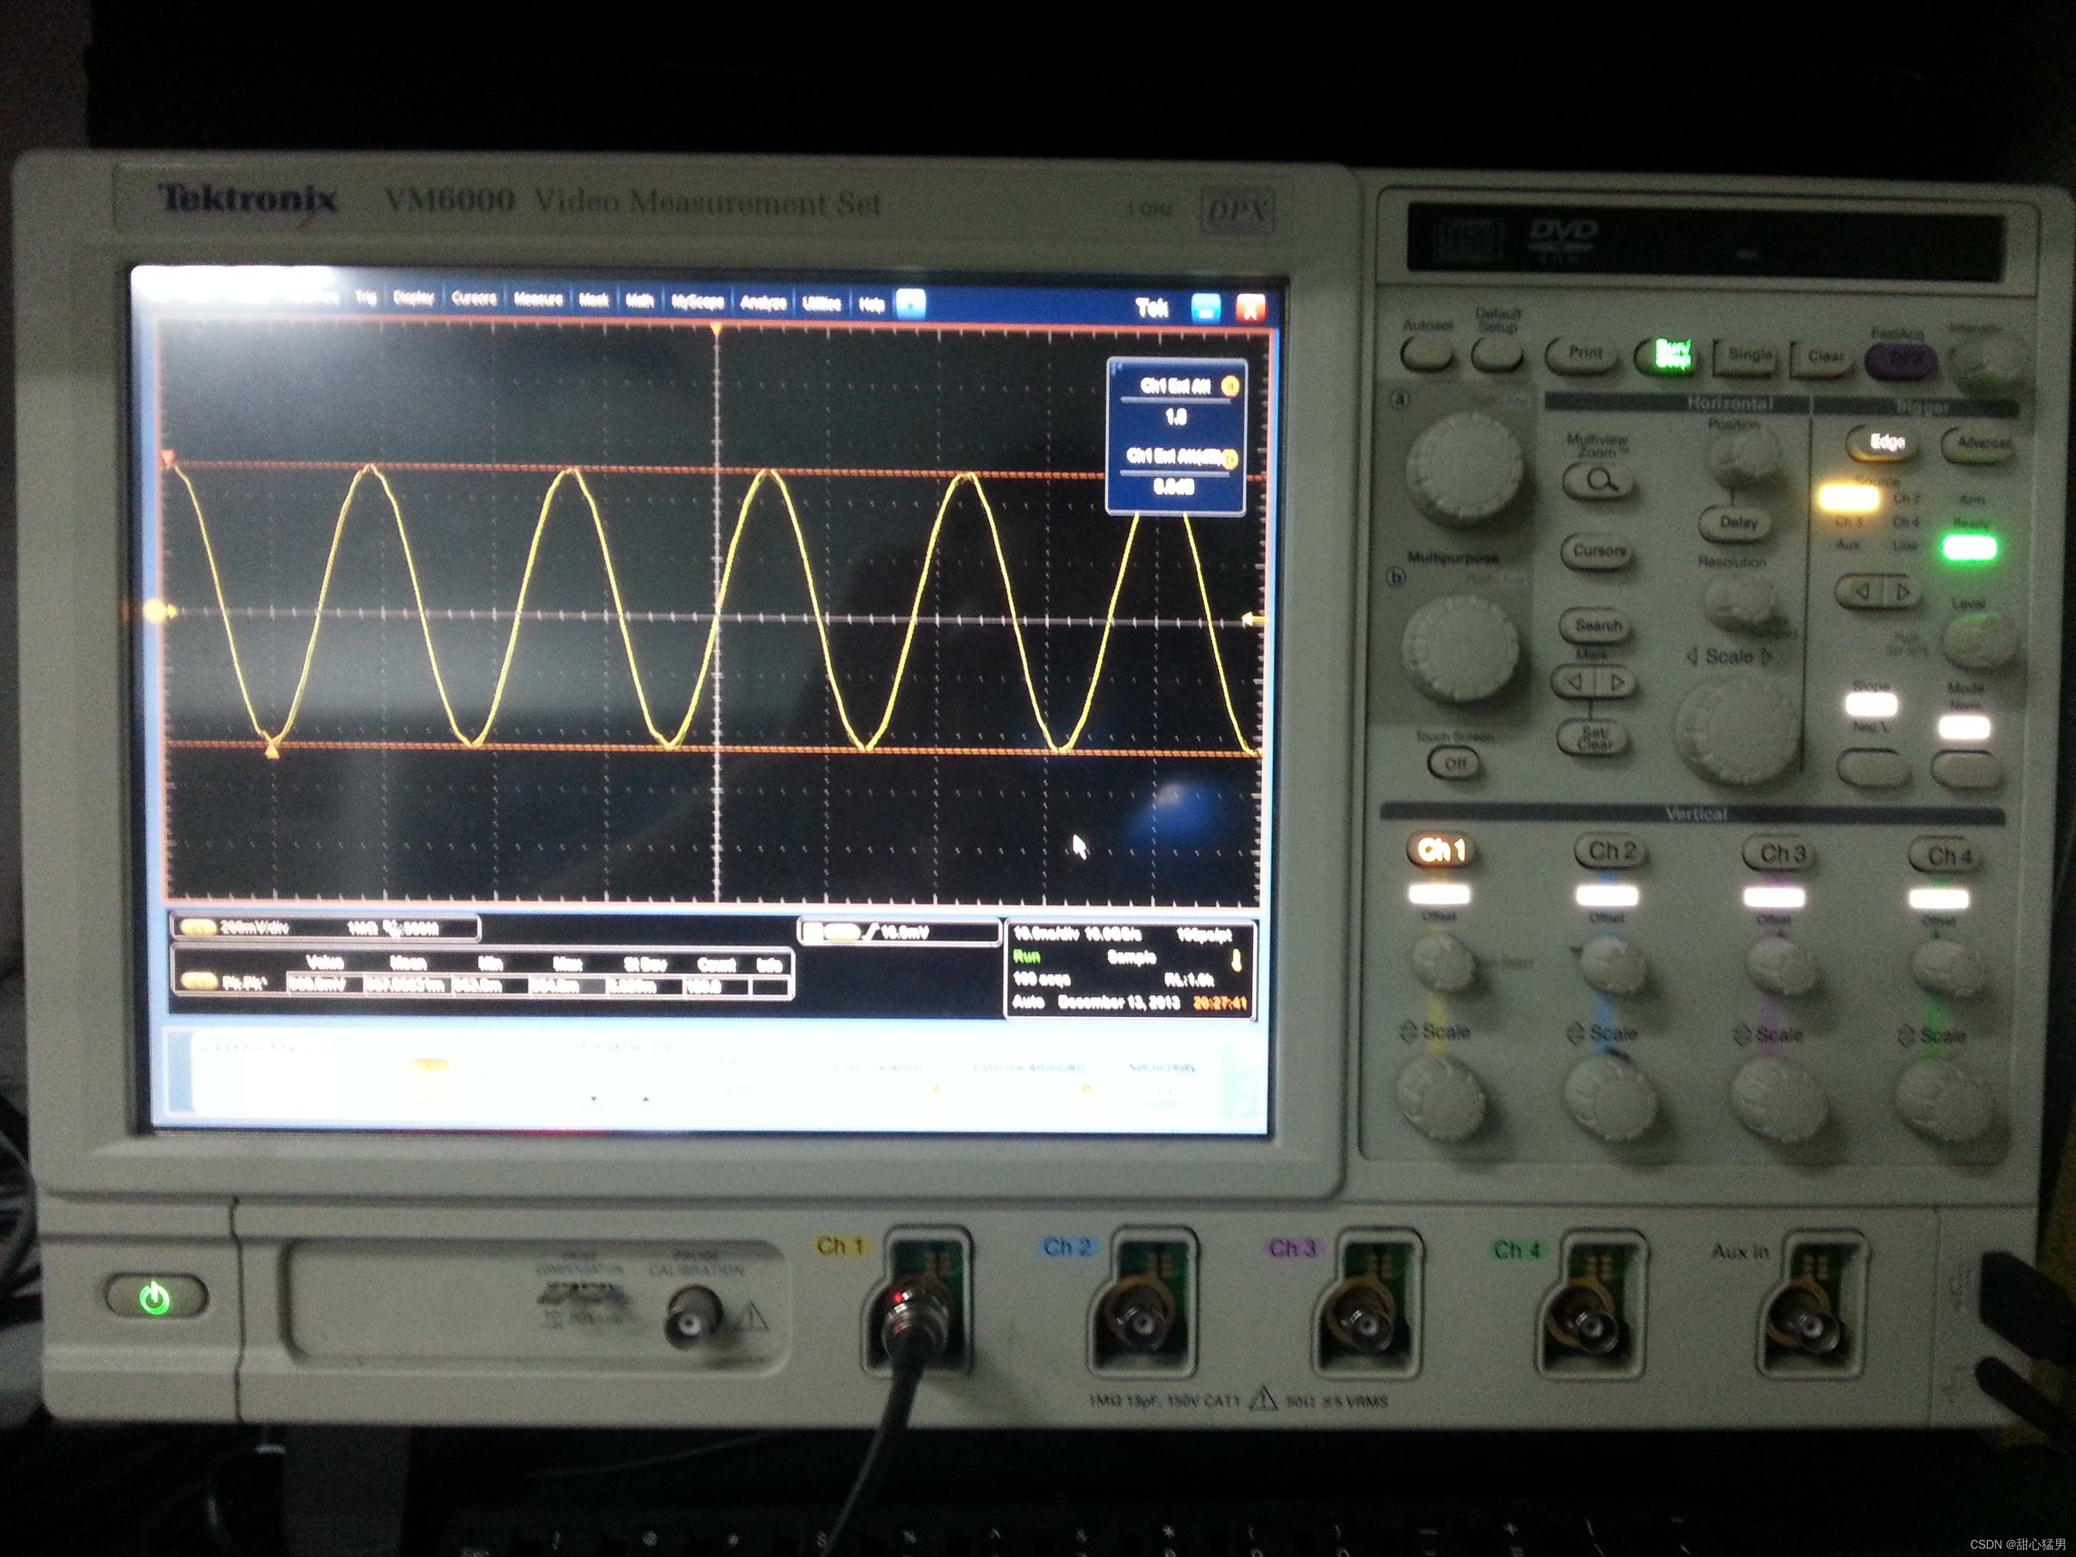Toggle the Ch 4 vertical channel button
This screenshot has width=2076, height=1557.
1948,856
